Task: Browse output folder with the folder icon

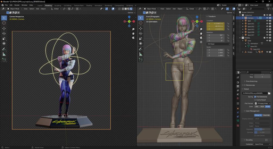Action: click(x=269, y=93)
